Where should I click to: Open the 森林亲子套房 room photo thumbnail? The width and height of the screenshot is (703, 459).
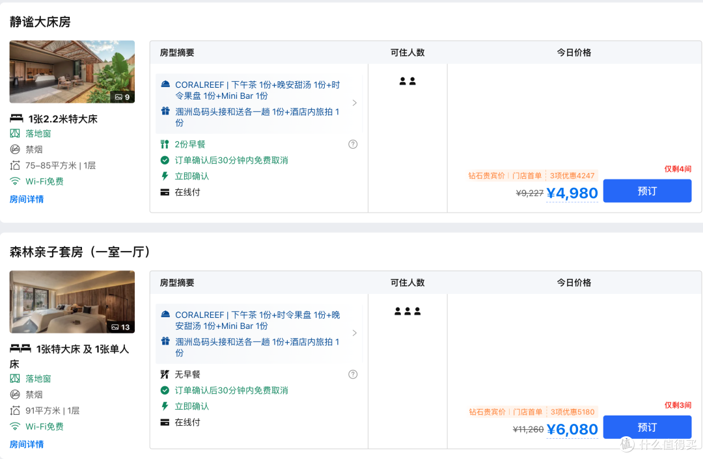[72, 302]
